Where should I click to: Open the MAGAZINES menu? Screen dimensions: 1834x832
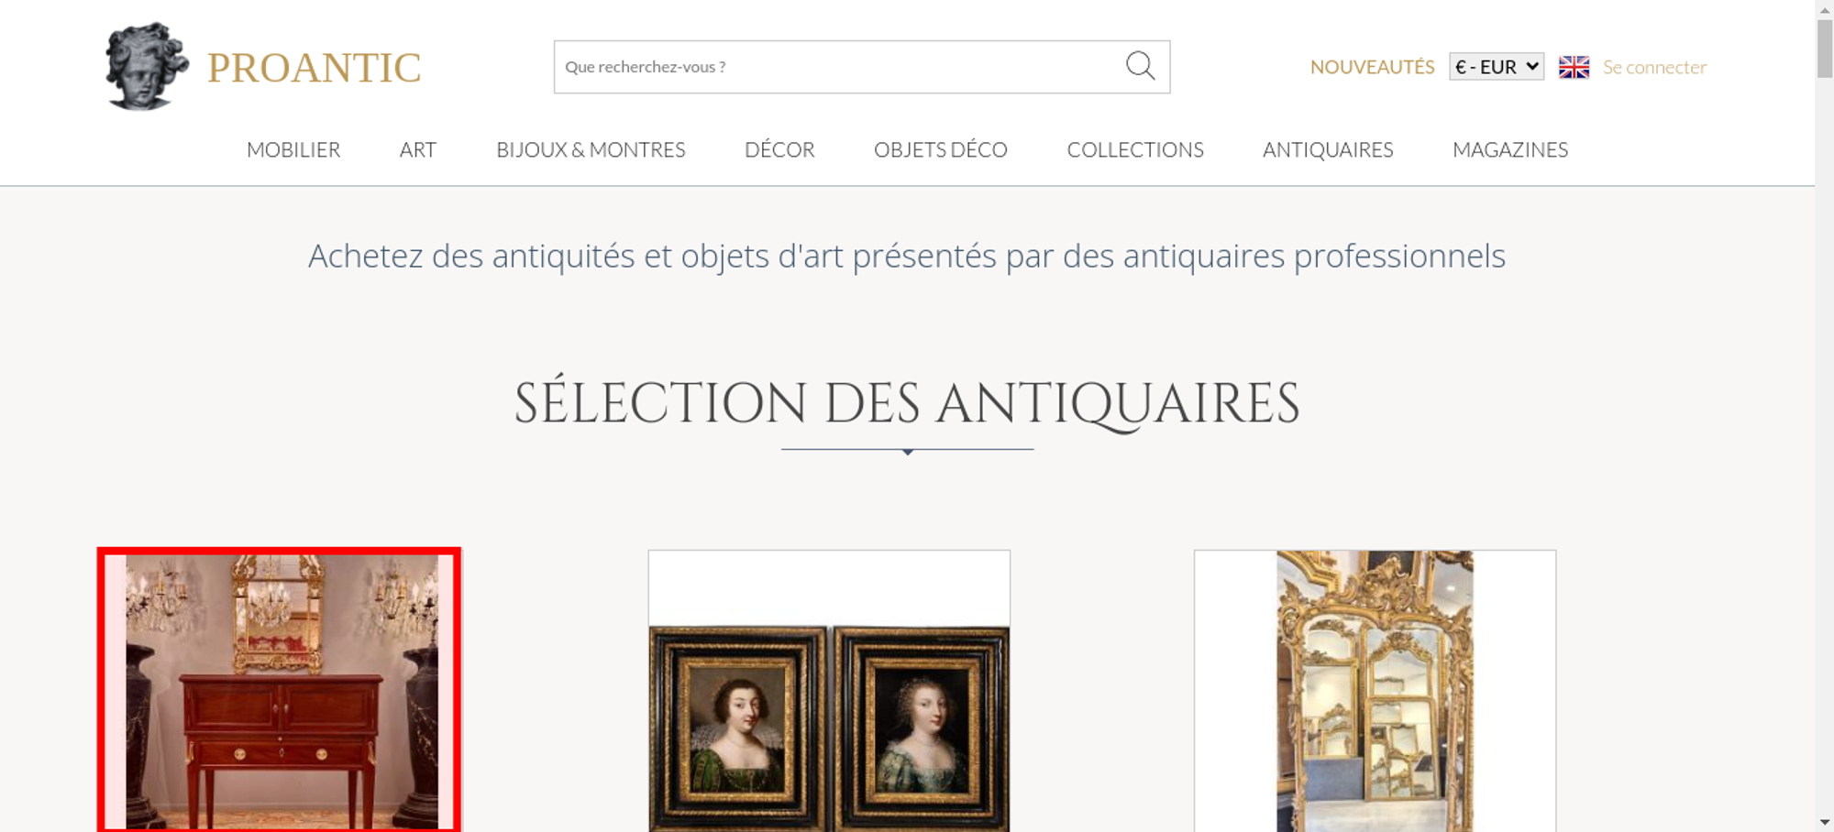1510,149
